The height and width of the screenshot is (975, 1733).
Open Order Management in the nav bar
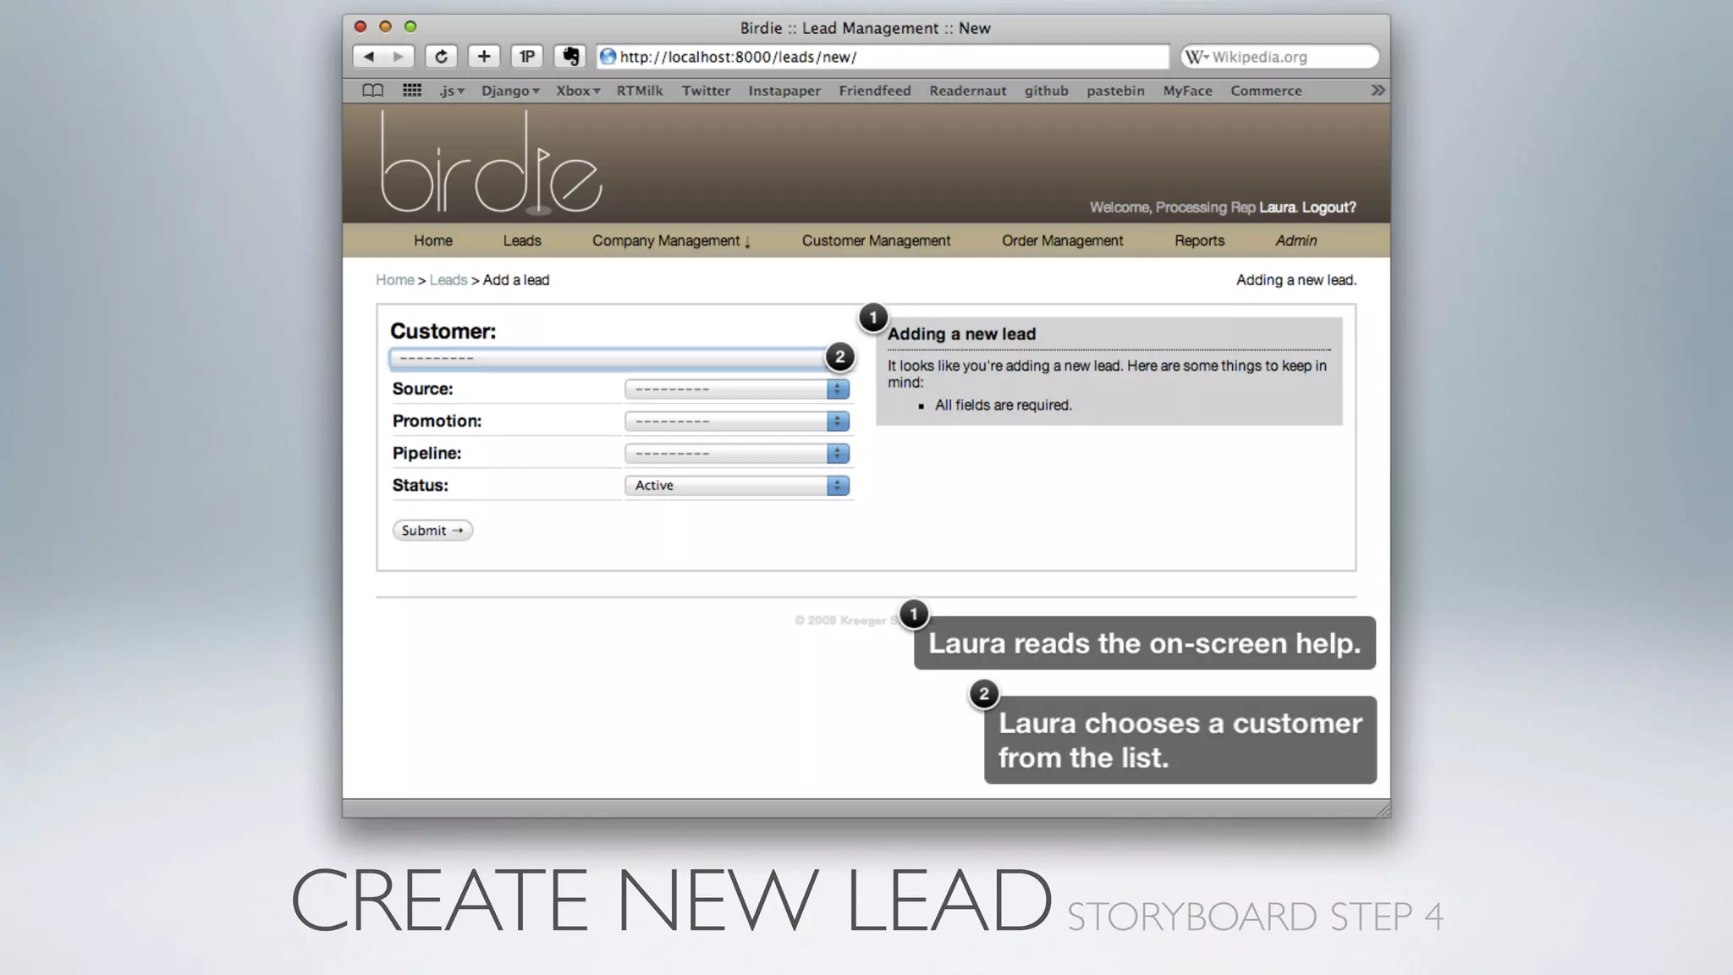click(x=1063, y=241)
